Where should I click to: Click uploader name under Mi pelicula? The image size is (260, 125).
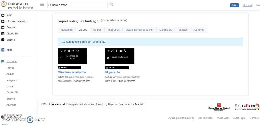click(x=128, y=77)
